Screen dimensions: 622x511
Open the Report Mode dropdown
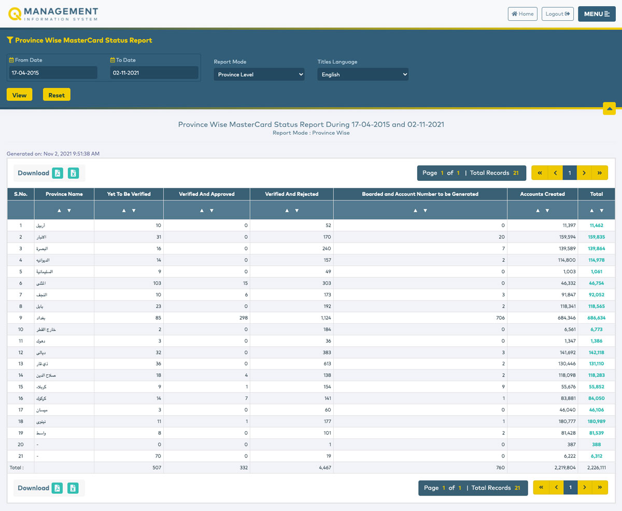pyautogui.click(x=259, y=75)
